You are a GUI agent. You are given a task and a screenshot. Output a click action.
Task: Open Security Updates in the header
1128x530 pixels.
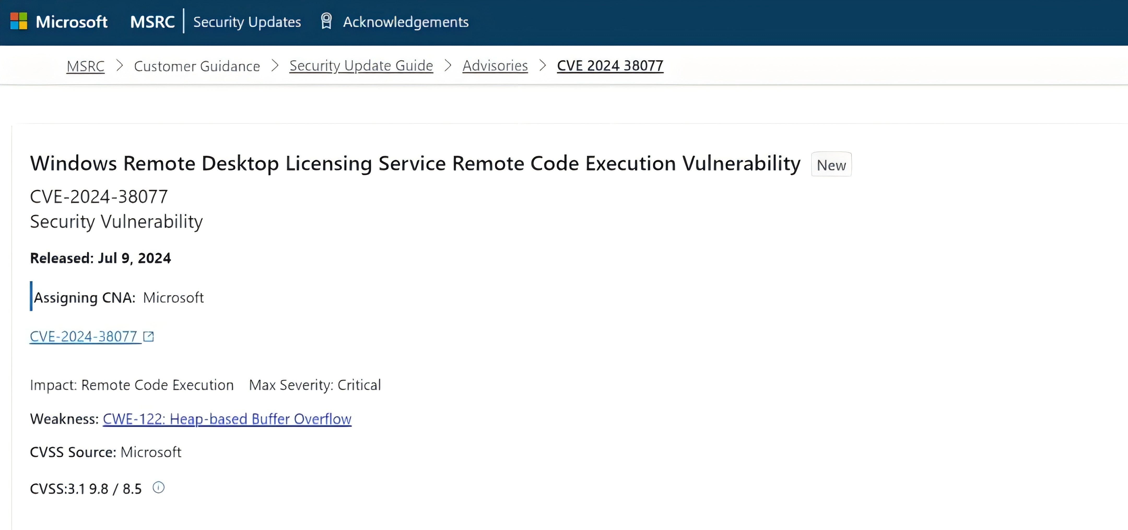pyautogui.click(x=247, y=22)
